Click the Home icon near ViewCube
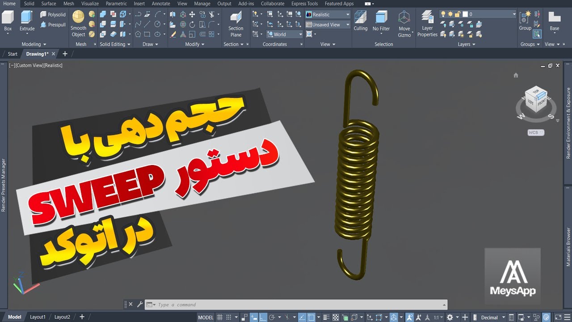The image size is (572, 322). (516, 75)
